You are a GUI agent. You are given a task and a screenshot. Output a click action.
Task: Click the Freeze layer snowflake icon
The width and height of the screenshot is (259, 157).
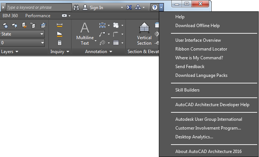pos(5,25)
